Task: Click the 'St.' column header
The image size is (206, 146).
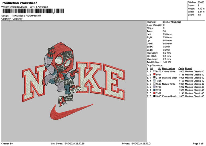Action: (x=160, y=69)
